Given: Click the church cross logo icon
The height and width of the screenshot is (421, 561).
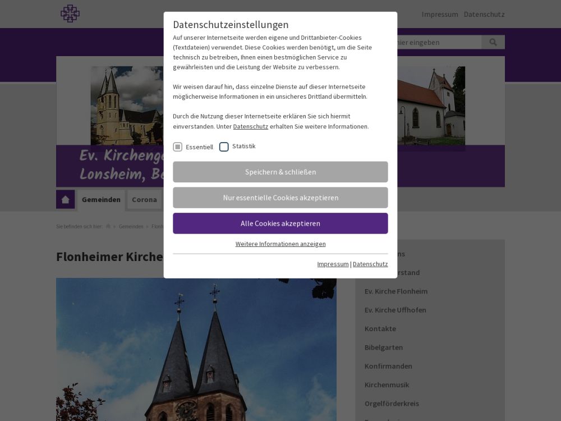Looking at the screenshot, I should tap(70, 13).
